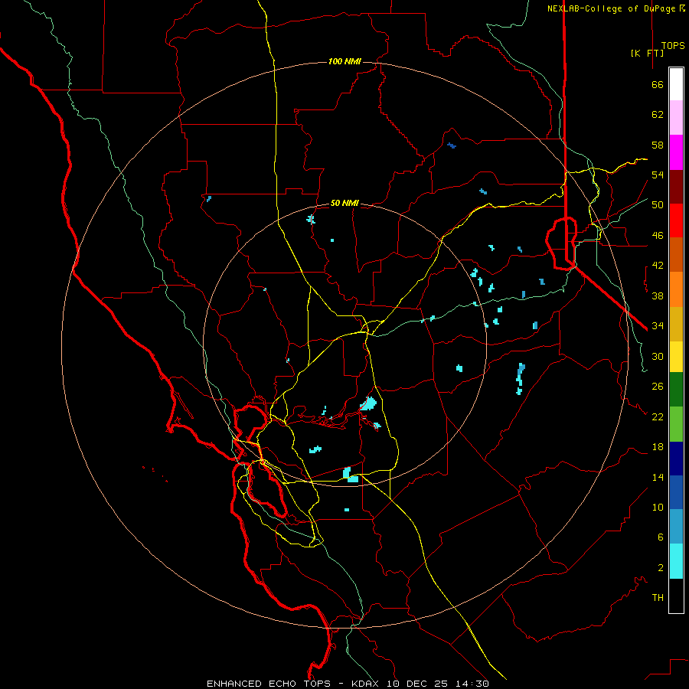The image size is (689, 689).
Task: Click the 14:30 timestamp
Action: coord(472,684)
